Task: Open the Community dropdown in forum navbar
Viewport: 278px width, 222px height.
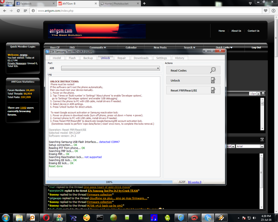Action: point(98,47)
